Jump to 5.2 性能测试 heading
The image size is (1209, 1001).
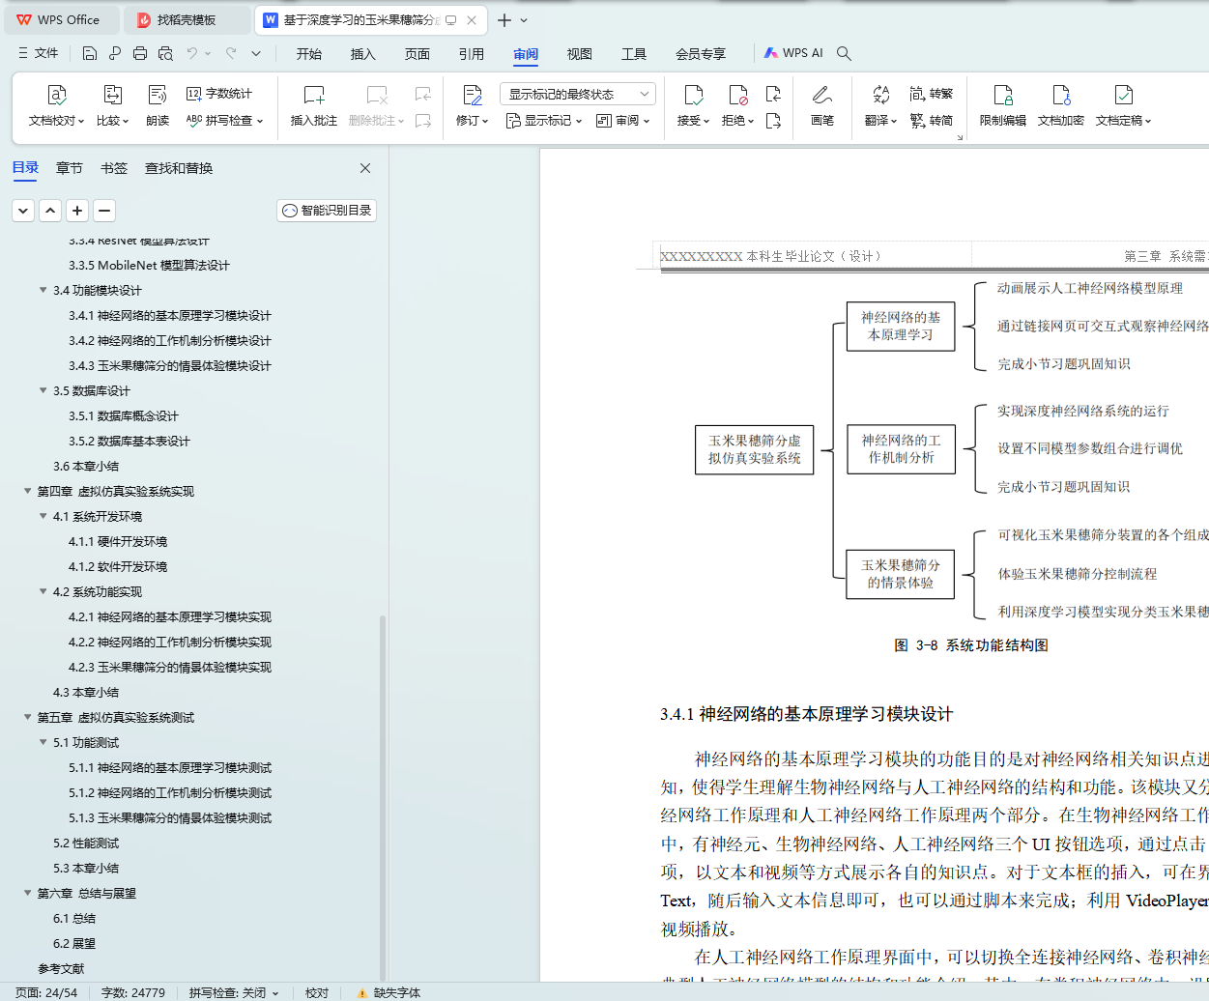click(86, 843)
